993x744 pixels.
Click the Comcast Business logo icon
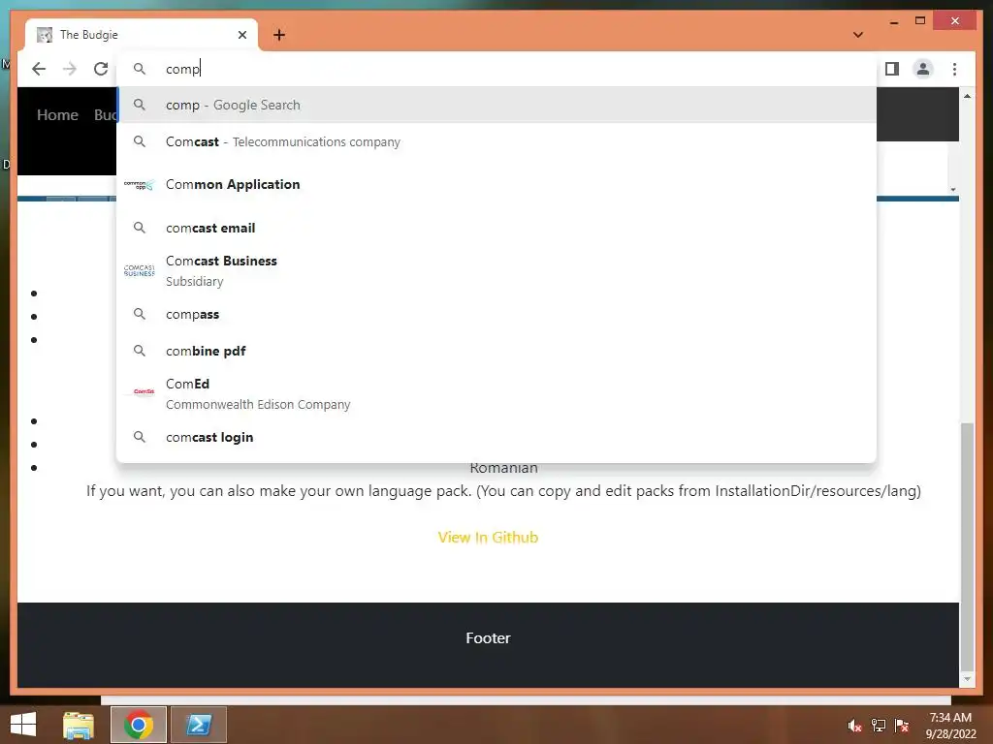140,271
